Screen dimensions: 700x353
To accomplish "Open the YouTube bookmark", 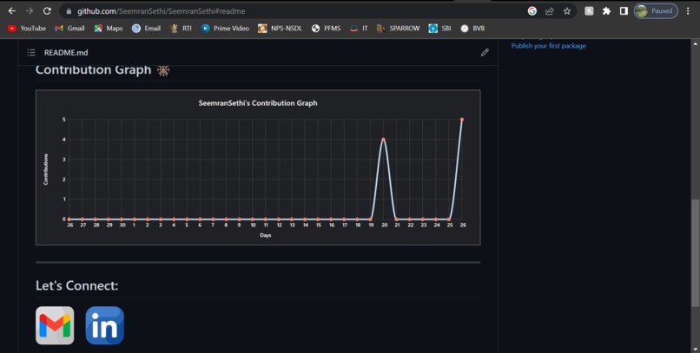I will tap(27, 28).
